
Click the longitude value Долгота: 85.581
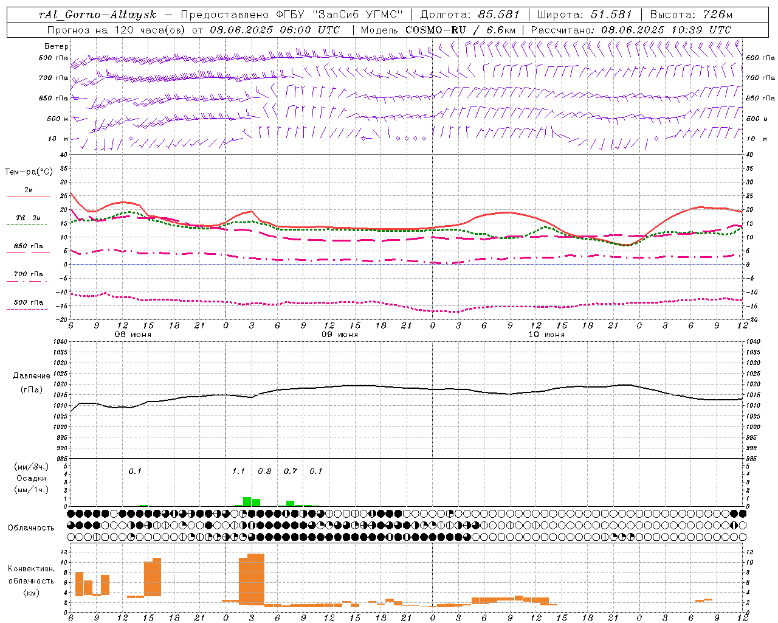pos(470,15)
